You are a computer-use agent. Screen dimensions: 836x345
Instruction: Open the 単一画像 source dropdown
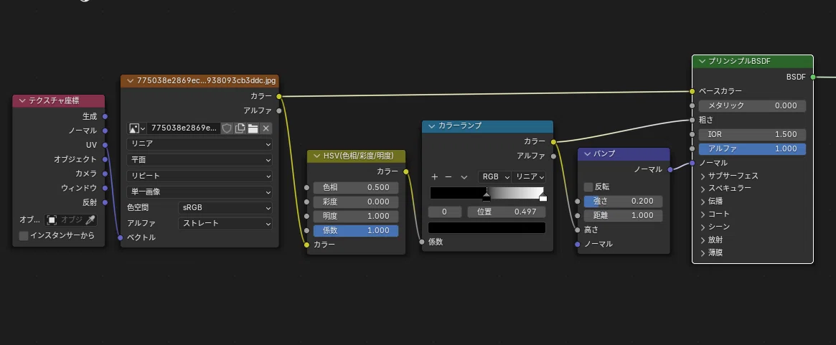[199, 192]
